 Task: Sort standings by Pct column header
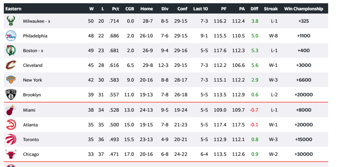coord(115,9)
